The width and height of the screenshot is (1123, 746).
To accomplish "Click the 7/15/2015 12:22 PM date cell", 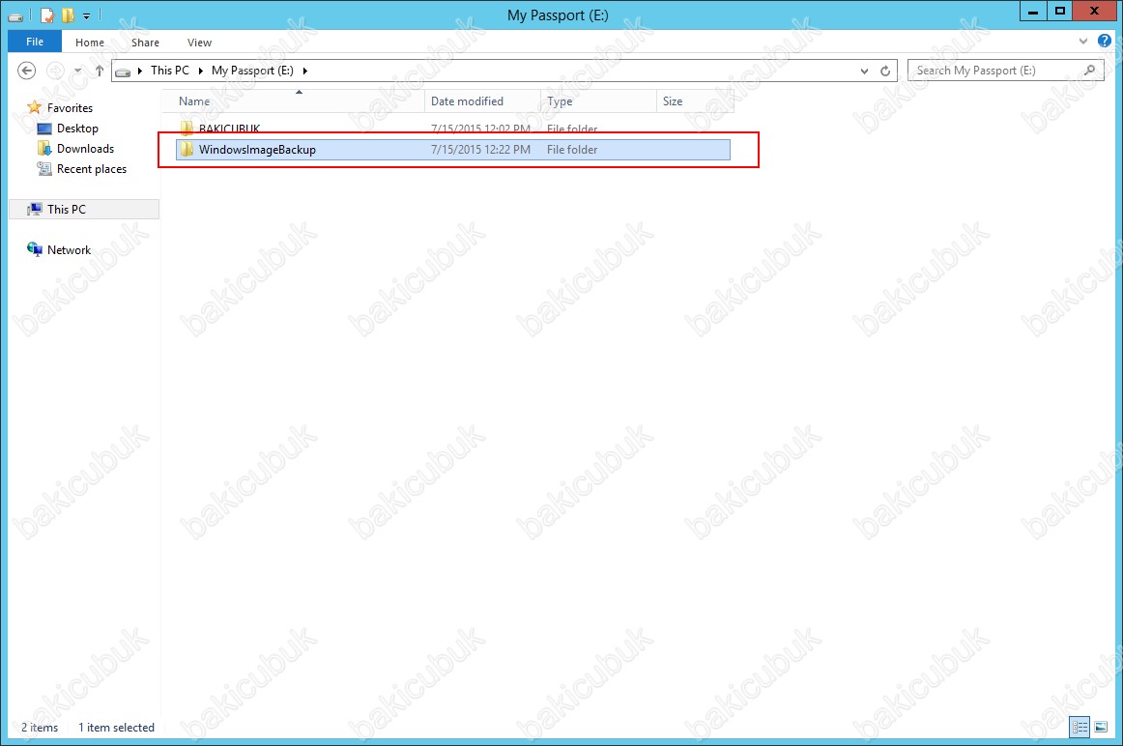I will pos(480,150).
